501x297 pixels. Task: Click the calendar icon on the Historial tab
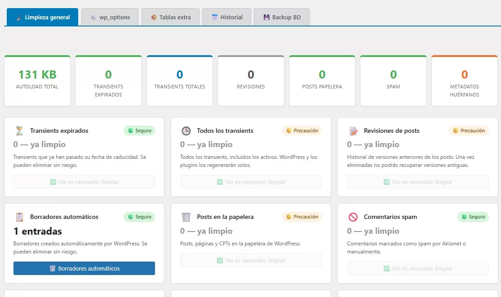click(x=215, y=17)
